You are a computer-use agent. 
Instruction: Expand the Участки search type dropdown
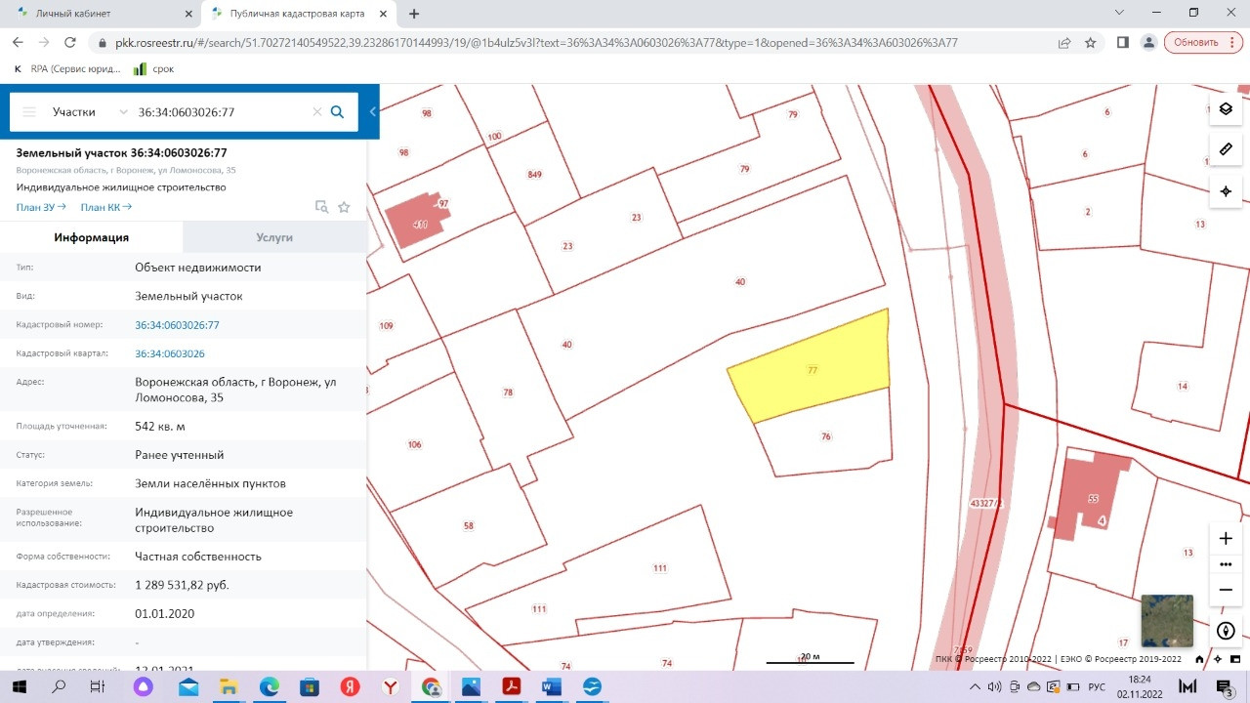(x=89, y=112)
